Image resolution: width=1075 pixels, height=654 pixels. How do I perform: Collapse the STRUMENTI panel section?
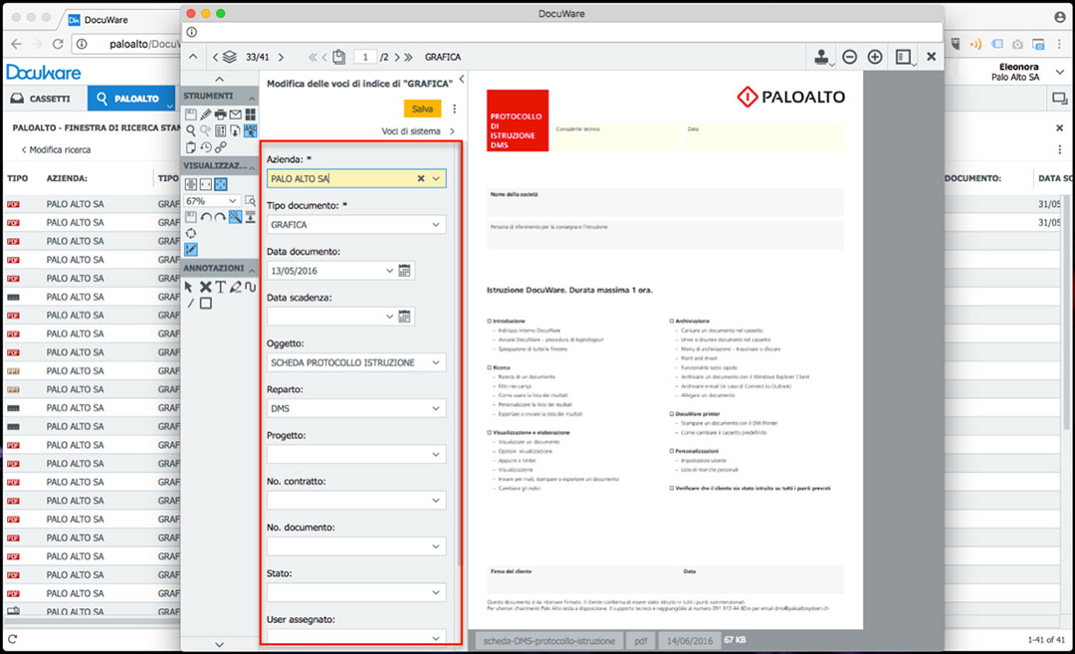[252, 97]
